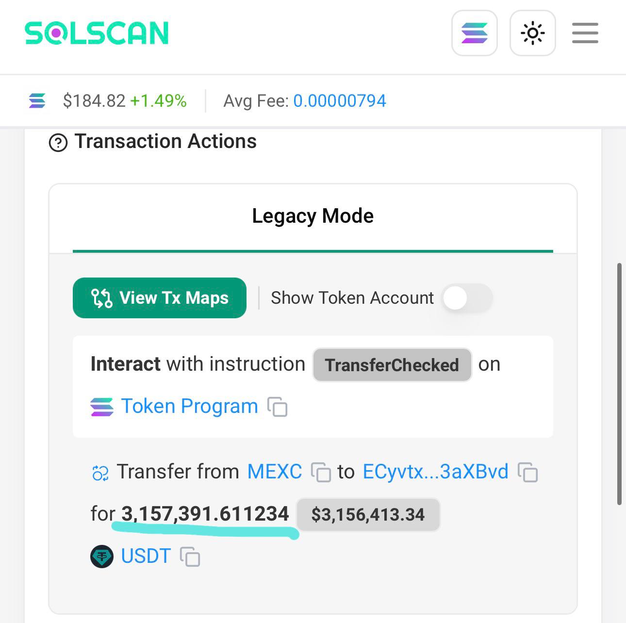This screenshot has width=626, height=623.
Task: Copy the Token Program address
Action: tap(278, 407)
